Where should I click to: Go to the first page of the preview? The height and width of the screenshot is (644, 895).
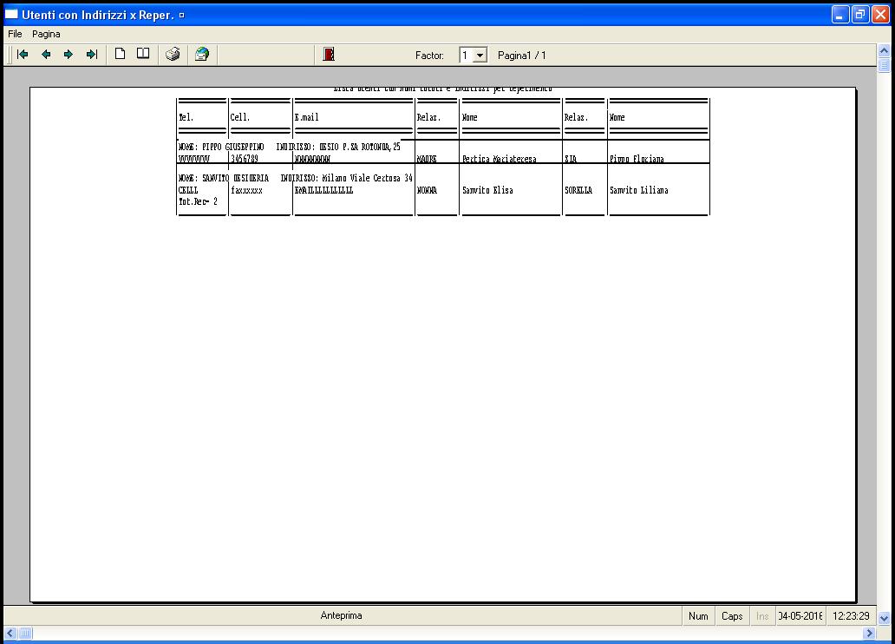[x=23, y=55]
